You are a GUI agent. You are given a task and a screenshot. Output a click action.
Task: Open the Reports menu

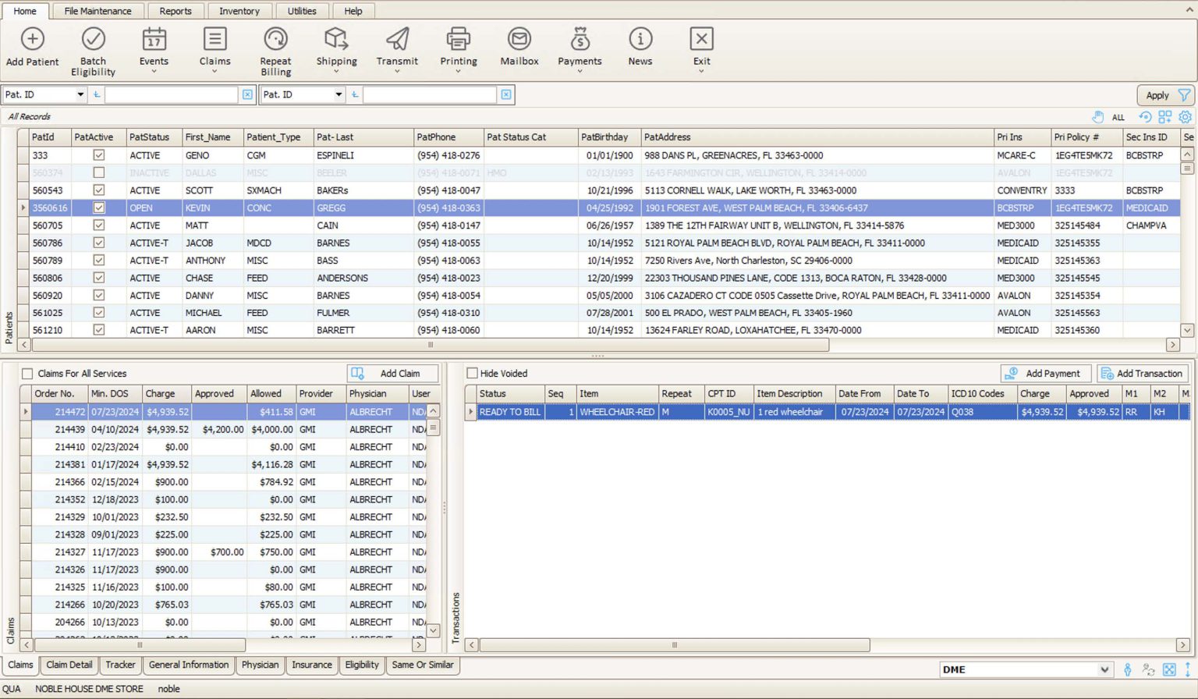[175, 10]
